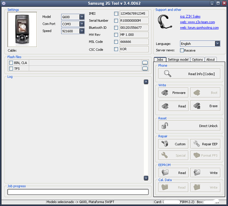This screenshot has height=206, width=228.
Task: Switch to the Jobs tab
Action: tap(160, 59)
